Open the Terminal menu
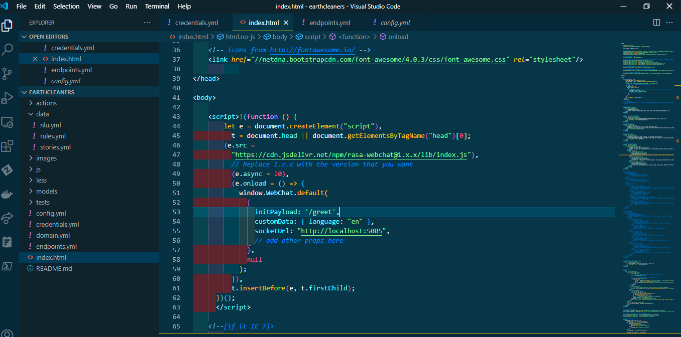The image size is (681, 337). (x=157, y=6)
